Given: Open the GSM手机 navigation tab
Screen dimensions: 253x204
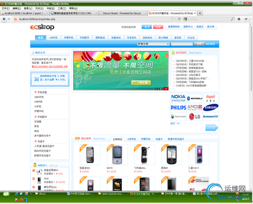Looking at the screenshot, I should pyautogui.click(x=53, y=38).
